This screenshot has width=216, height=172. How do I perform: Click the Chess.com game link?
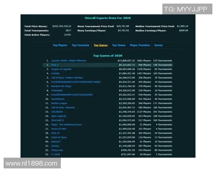[x=57, y=150]
